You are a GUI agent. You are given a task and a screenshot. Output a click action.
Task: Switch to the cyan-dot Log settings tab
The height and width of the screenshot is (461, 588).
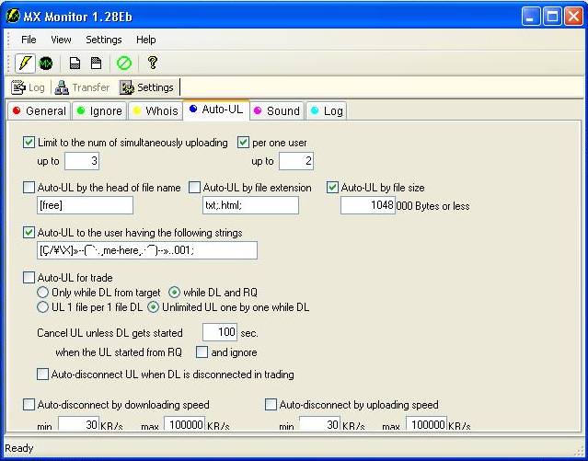[327, 111]
